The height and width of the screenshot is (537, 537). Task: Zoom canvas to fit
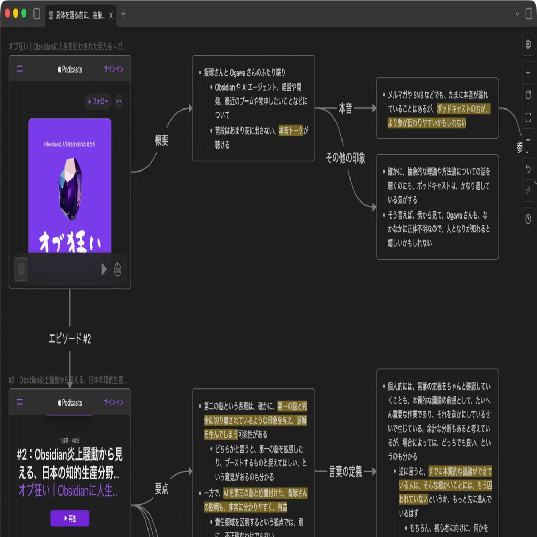528,118
